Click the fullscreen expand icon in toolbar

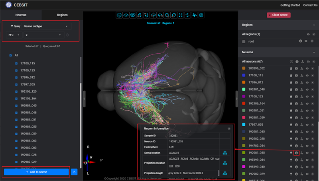coord(181,15)
